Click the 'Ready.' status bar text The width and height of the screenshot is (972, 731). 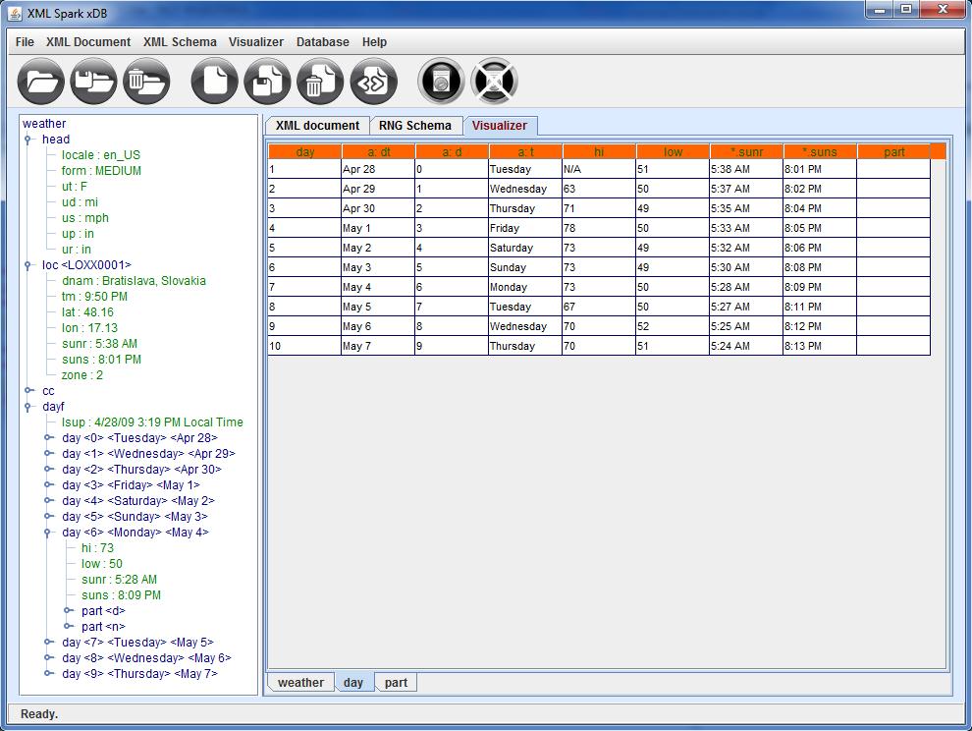tap(39, 714)
